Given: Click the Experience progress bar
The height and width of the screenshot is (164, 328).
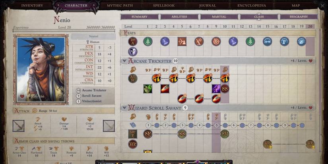Looking at the screenshot, I should [x=64, y=31].
